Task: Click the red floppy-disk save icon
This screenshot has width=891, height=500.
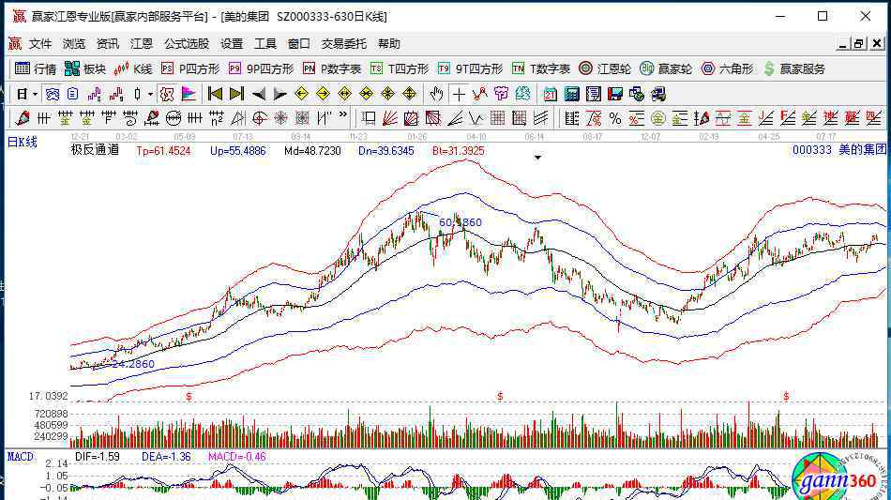Action: (x=615, y=94)
